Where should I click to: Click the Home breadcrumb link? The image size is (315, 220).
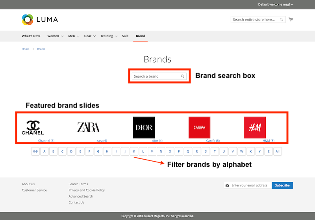[26, 49]
